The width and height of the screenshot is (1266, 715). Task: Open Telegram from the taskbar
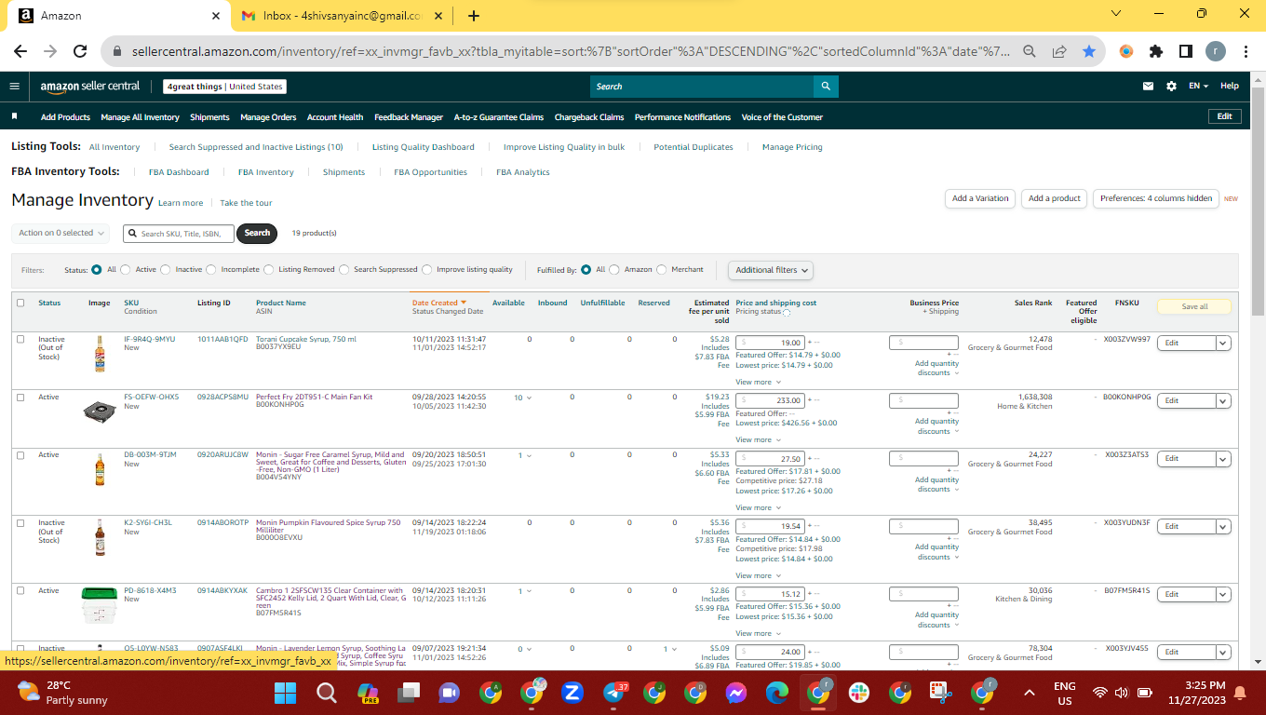click(615, 693)
